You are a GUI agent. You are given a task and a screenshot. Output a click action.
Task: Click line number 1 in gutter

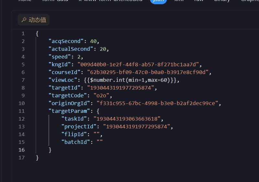(x=23, y=34)
